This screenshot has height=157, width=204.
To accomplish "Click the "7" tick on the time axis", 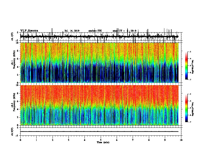I will coord(133,140).
